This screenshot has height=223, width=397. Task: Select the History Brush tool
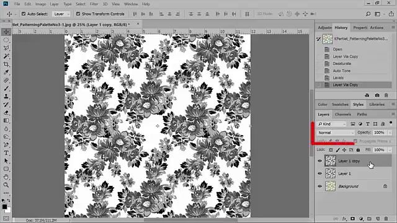click(6, 105)
